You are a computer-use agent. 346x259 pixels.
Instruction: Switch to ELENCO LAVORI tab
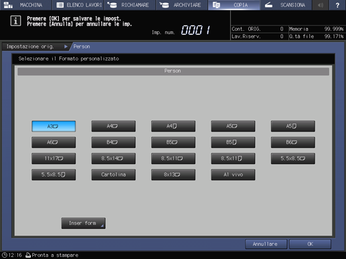click(x=78, y=5)
